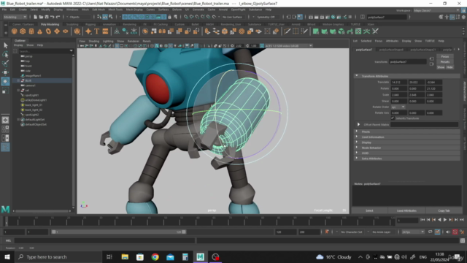This screenshot has width=467, height=263.
Task: Create a polygon cube from shelf
Action: point(23,31)
